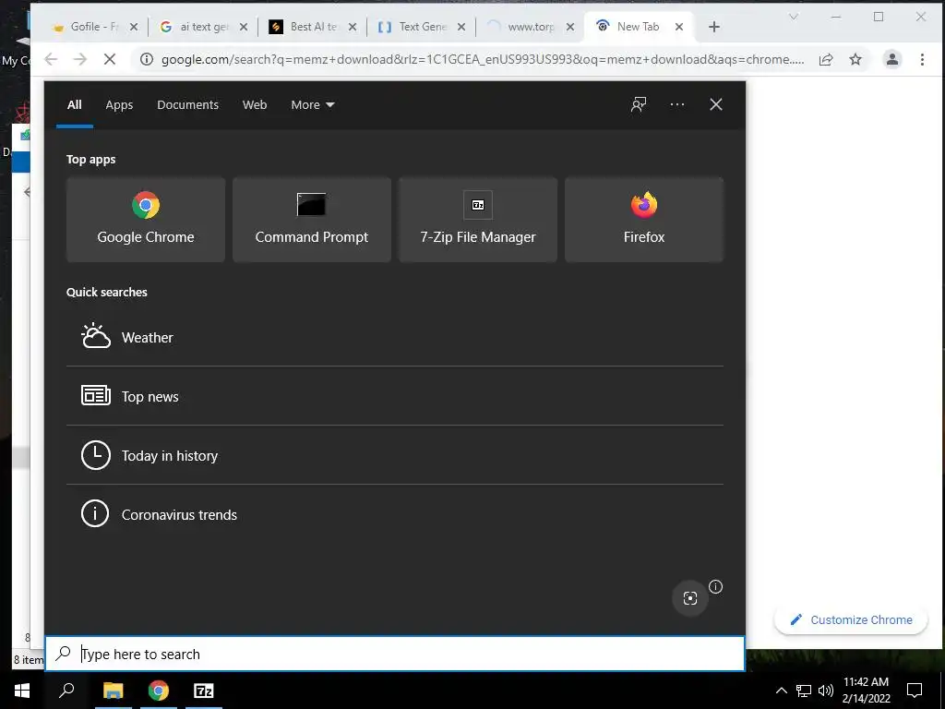
Task: Close the www.torp Chrome tab
Action: click(570, 27)
